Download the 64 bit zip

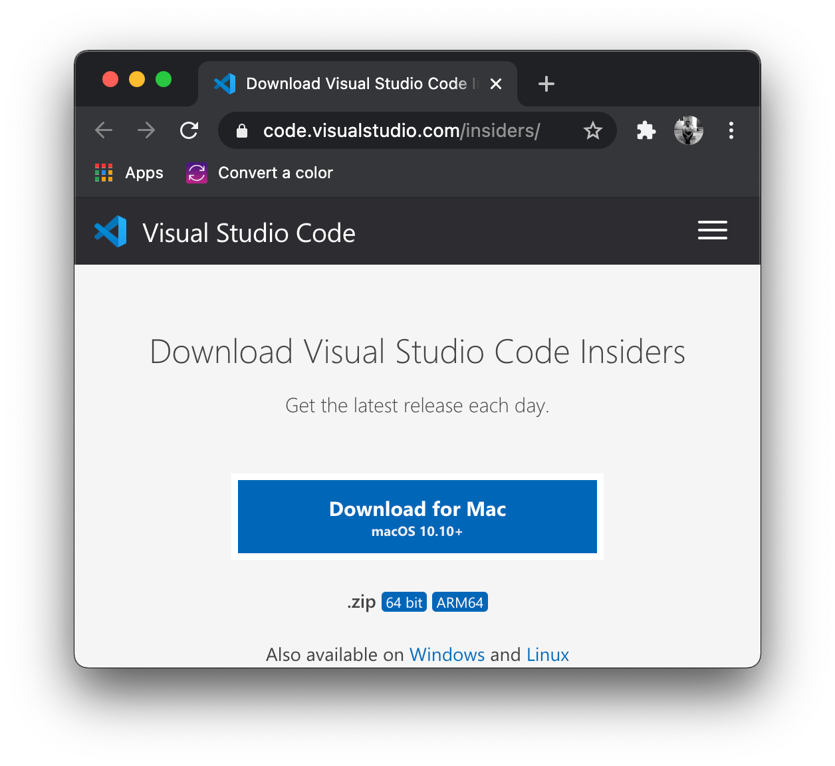tap(404, 602)
